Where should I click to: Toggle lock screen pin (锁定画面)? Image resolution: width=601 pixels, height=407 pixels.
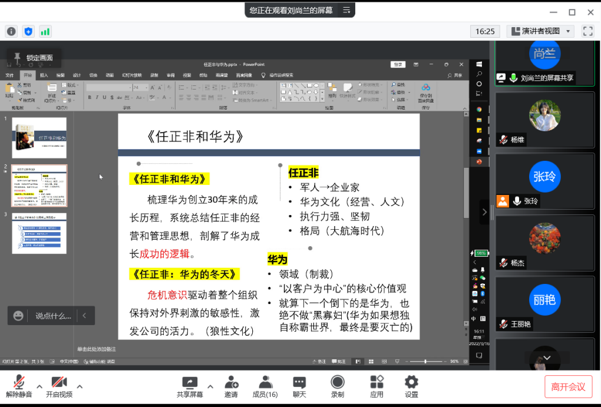[x=34, y=58]
